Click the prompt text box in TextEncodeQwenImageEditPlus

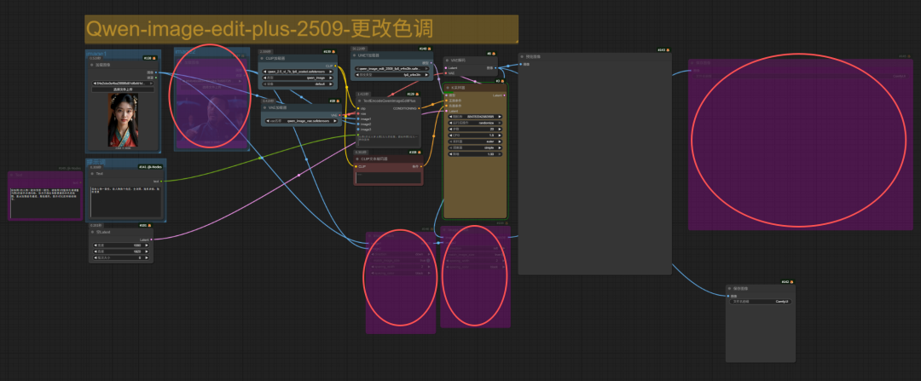(388, 141)
